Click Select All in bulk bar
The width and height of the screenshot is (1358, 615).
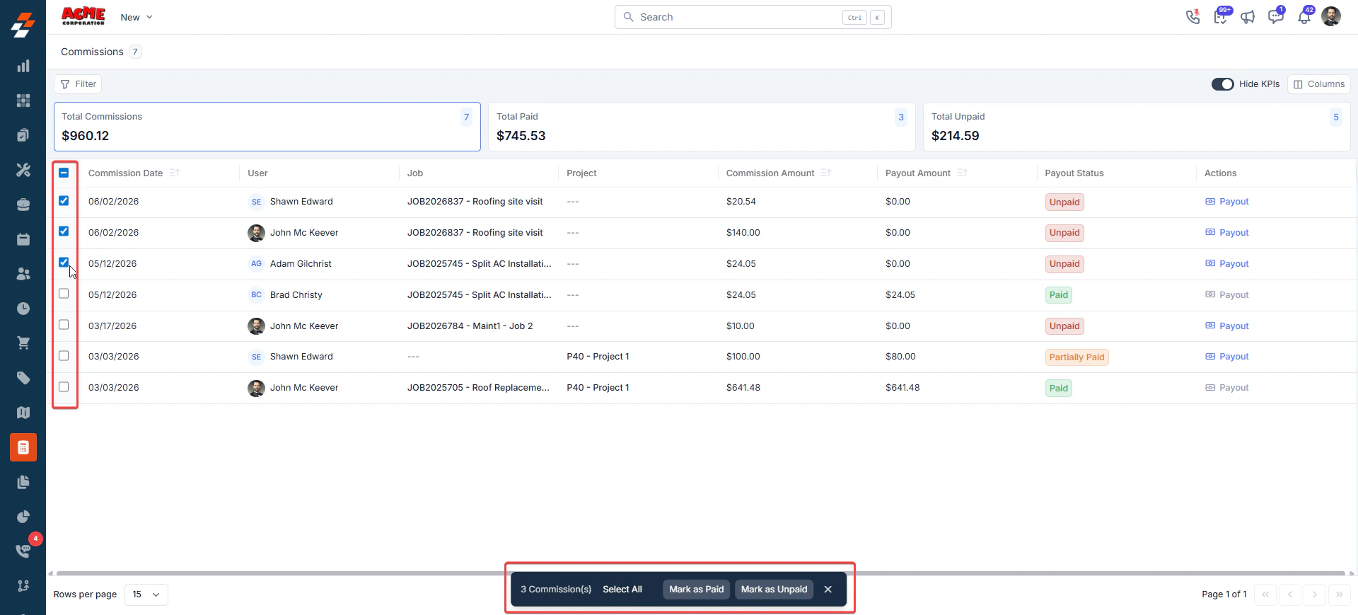622,590
